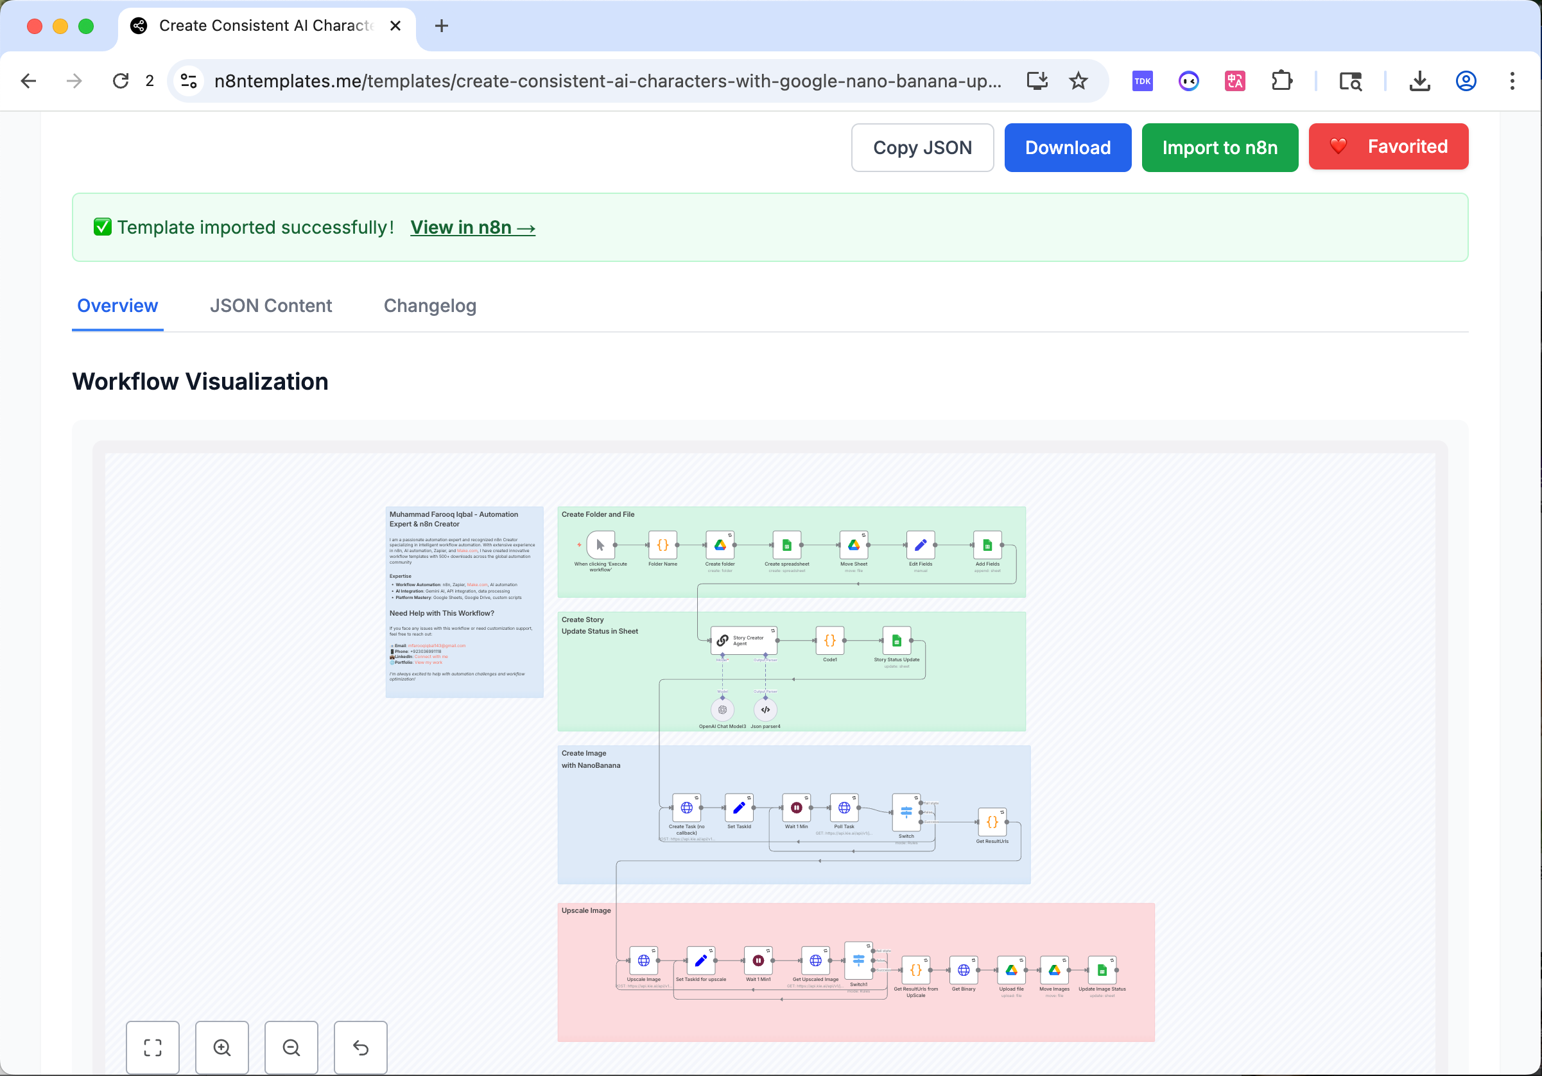Bookmark this page with star icon

click(1078, 82)
